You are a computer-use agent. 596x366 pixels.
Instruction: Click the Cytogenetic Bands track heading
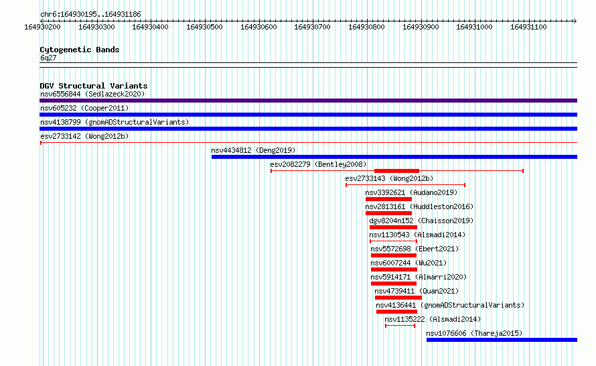tap(80, 50)
